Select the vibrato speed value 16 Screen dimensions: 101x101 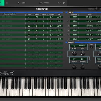click(74, 46)
